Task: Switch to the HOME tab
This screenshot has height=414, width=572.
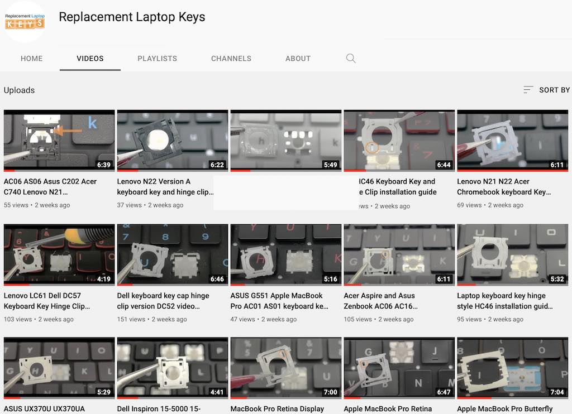Action: click(x=32, y=59)
